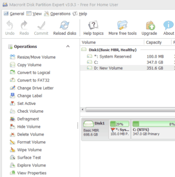Click the horizontal scrollbar thumb

tap(130, 110)
